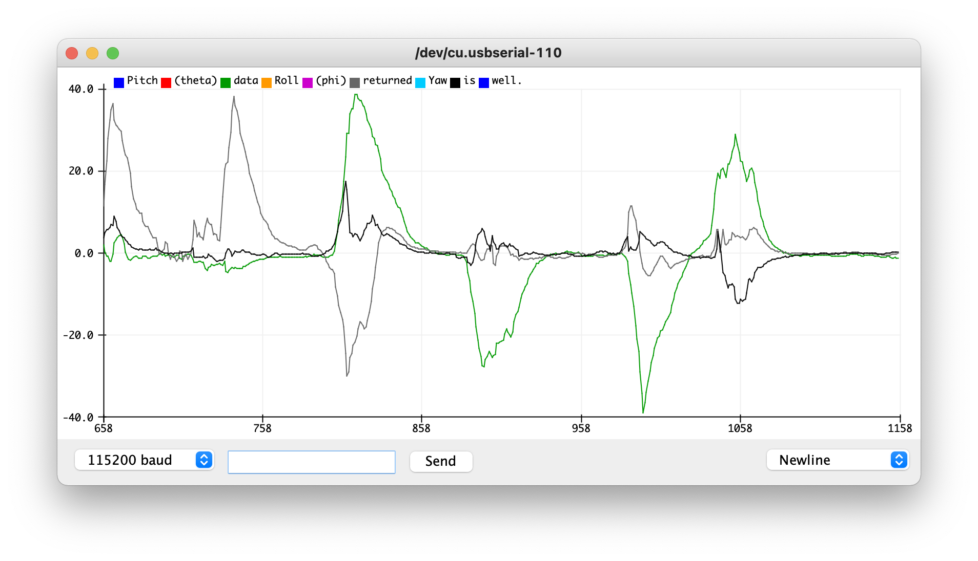Click the 'Pitch' legend label
Screen dimensions: 978x561
(x=142, y=80)
